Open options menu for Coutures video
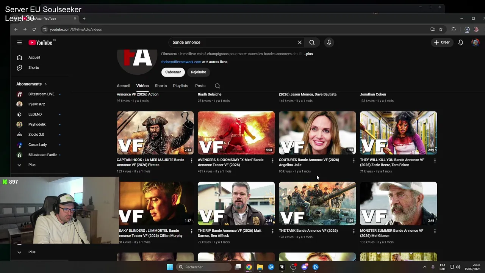The image size is (485, 273). tap(354, 160)
